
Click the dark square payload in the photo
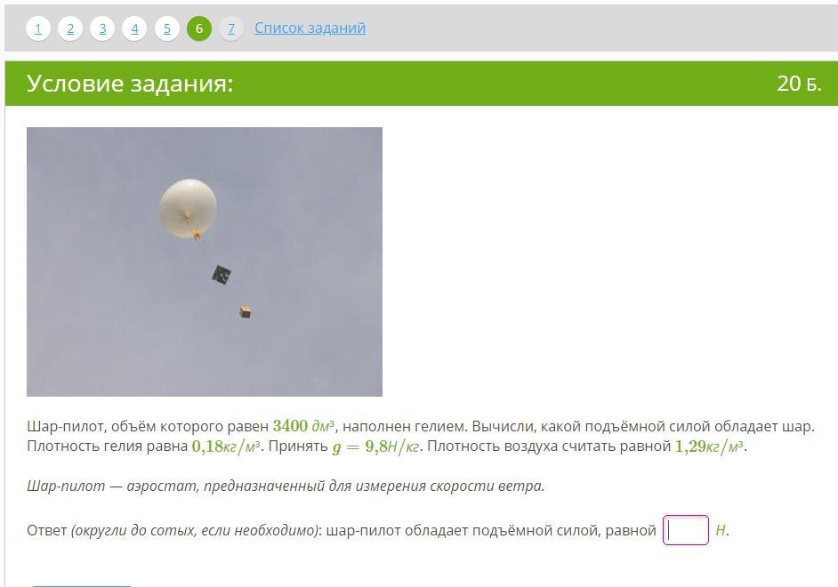pyautogui.click(x=222, y=275)
